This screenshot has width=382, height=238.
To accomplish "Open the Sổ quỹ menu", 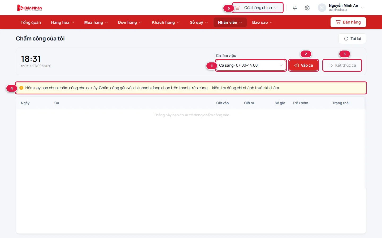I will (199, 22).
